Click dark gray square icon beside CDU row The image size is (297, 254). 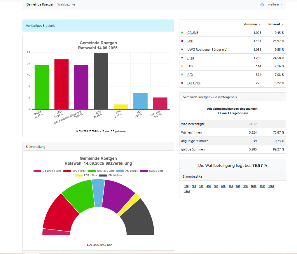click(182, 58)
